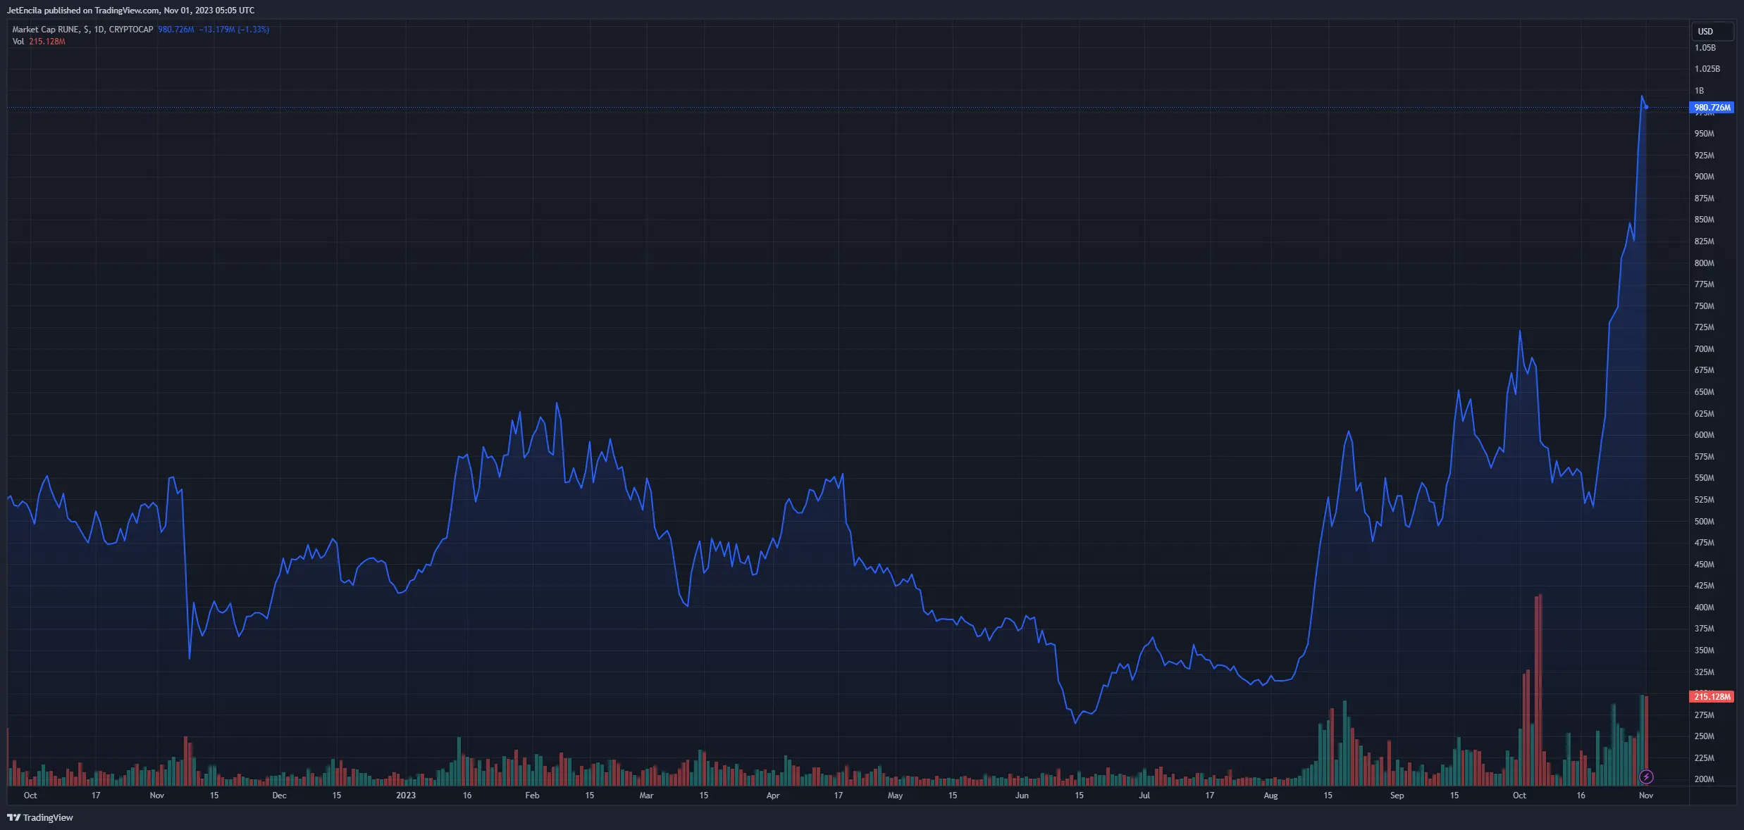Image resolution: width=1744 pixels, height=830 pixels.
Task: Click the tallest red volume bar in October
Action: (x=1540, y=690)
